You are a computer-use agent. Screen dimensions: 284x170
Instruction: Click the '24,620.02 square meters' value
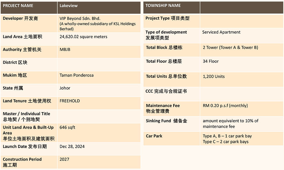(x=83, y=37)
